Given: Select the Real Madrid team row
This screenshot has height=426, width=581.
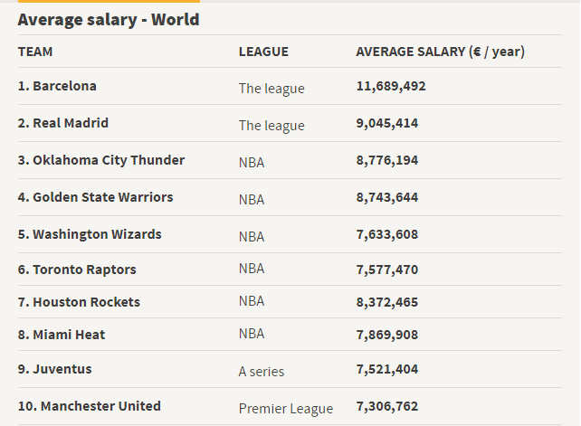Looking at the screenshot, I should (71, 123).
